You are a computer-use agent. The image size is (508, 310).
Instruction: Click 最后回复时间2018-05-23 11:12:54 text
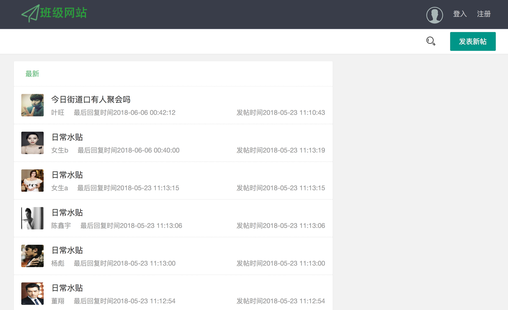click(x=124, y=301)
